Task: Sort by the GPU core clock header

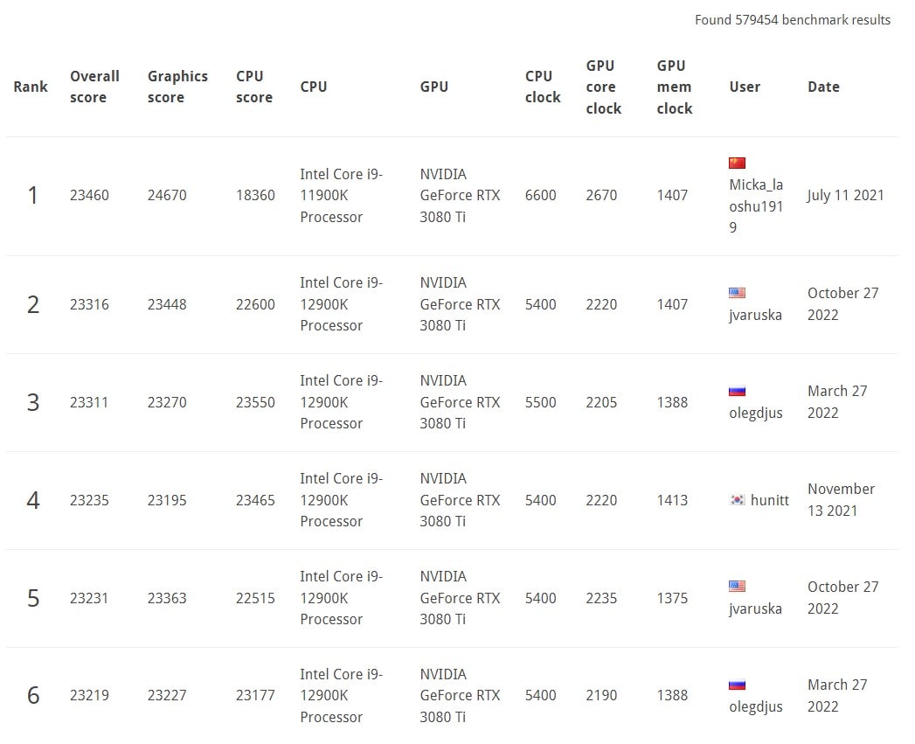Action: [604, 87]
